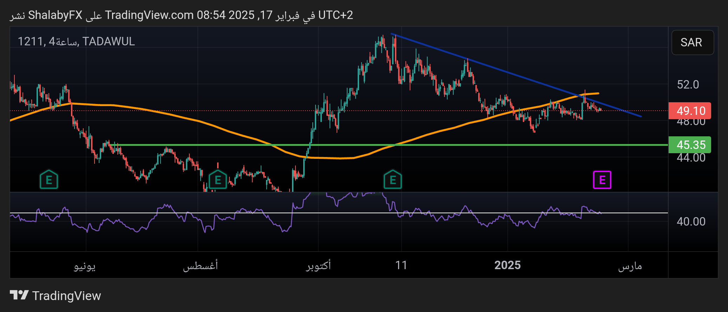This screenshot has height=312, width=728.
Task: Click the 40.00 RSI scale value
Action: [x=691, y=221]
